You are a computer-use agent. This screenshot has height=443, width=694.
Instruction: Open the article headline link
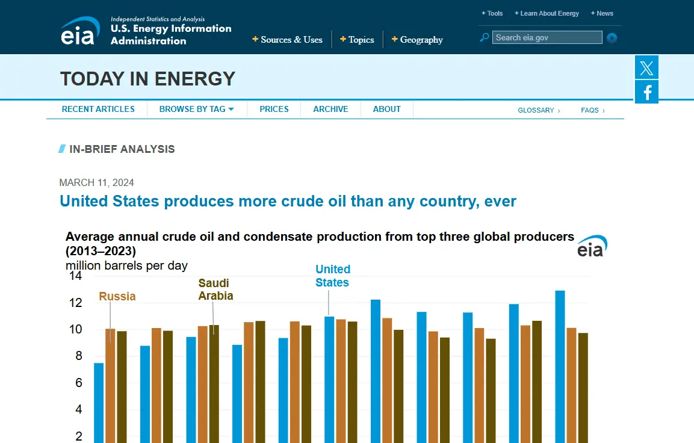click(288, 201)
